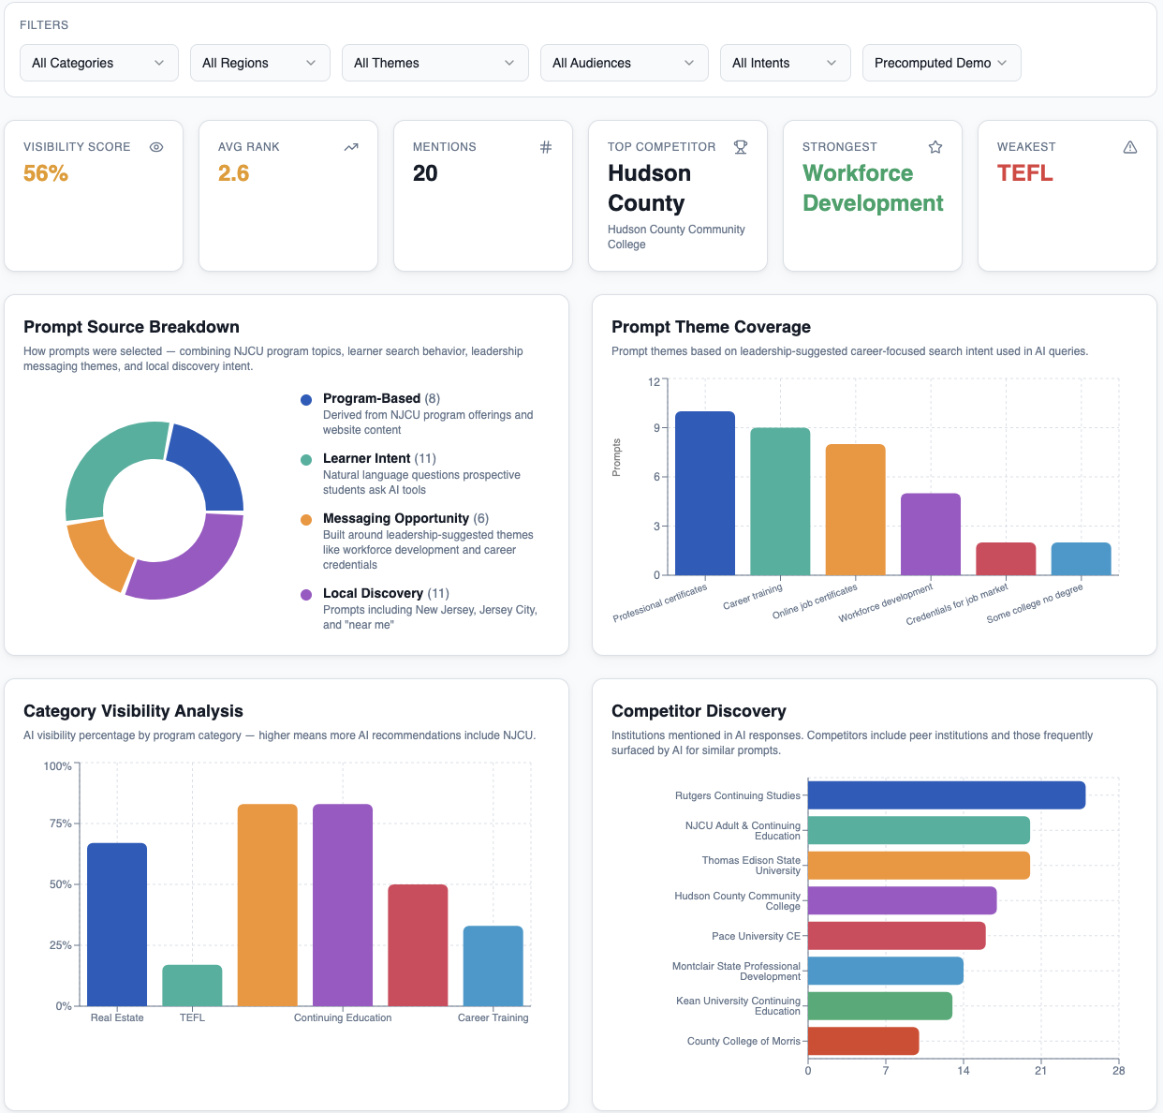The height and width of the screenshot is (1113, 1163).
Task: Click the Professional certificates bar
Action: tap(704, 494)
